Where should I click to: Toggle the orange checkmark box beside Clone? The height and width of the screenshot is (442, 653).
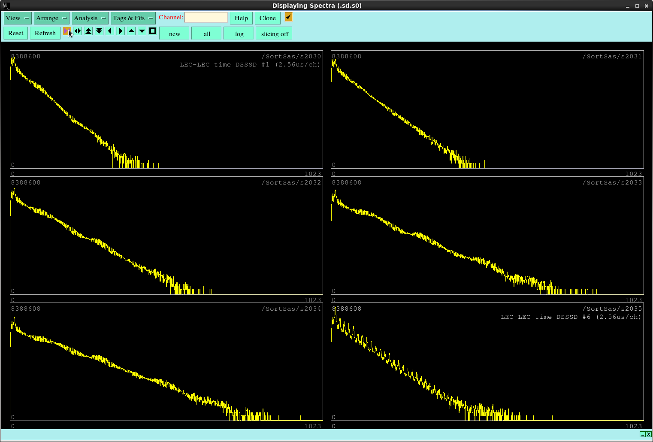[288, 17]
